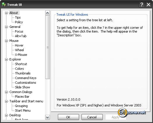Click the help question mark button
This screenshot has width=153, height=123.
tap(142, 5)
